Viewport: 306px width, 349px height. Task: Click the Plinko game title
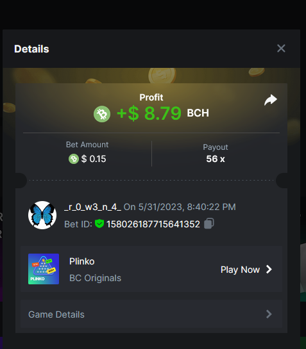(x=82, y=261)
